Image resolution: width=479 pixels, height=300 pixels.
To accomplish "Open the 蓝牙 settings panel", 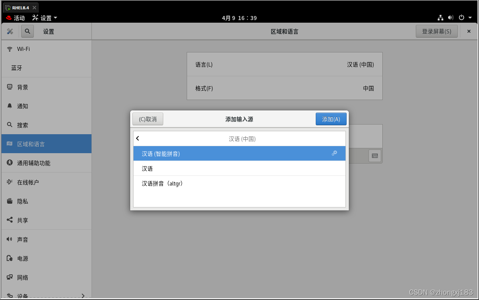I will click(46, 68).
